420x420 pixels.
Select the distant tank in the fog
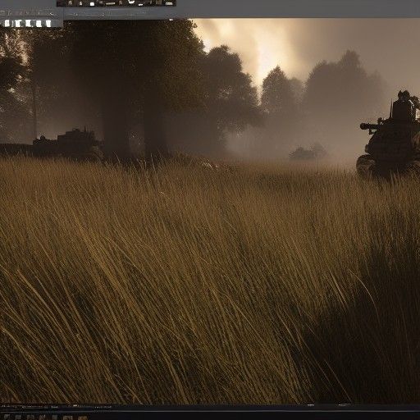(x=308, y=152)
